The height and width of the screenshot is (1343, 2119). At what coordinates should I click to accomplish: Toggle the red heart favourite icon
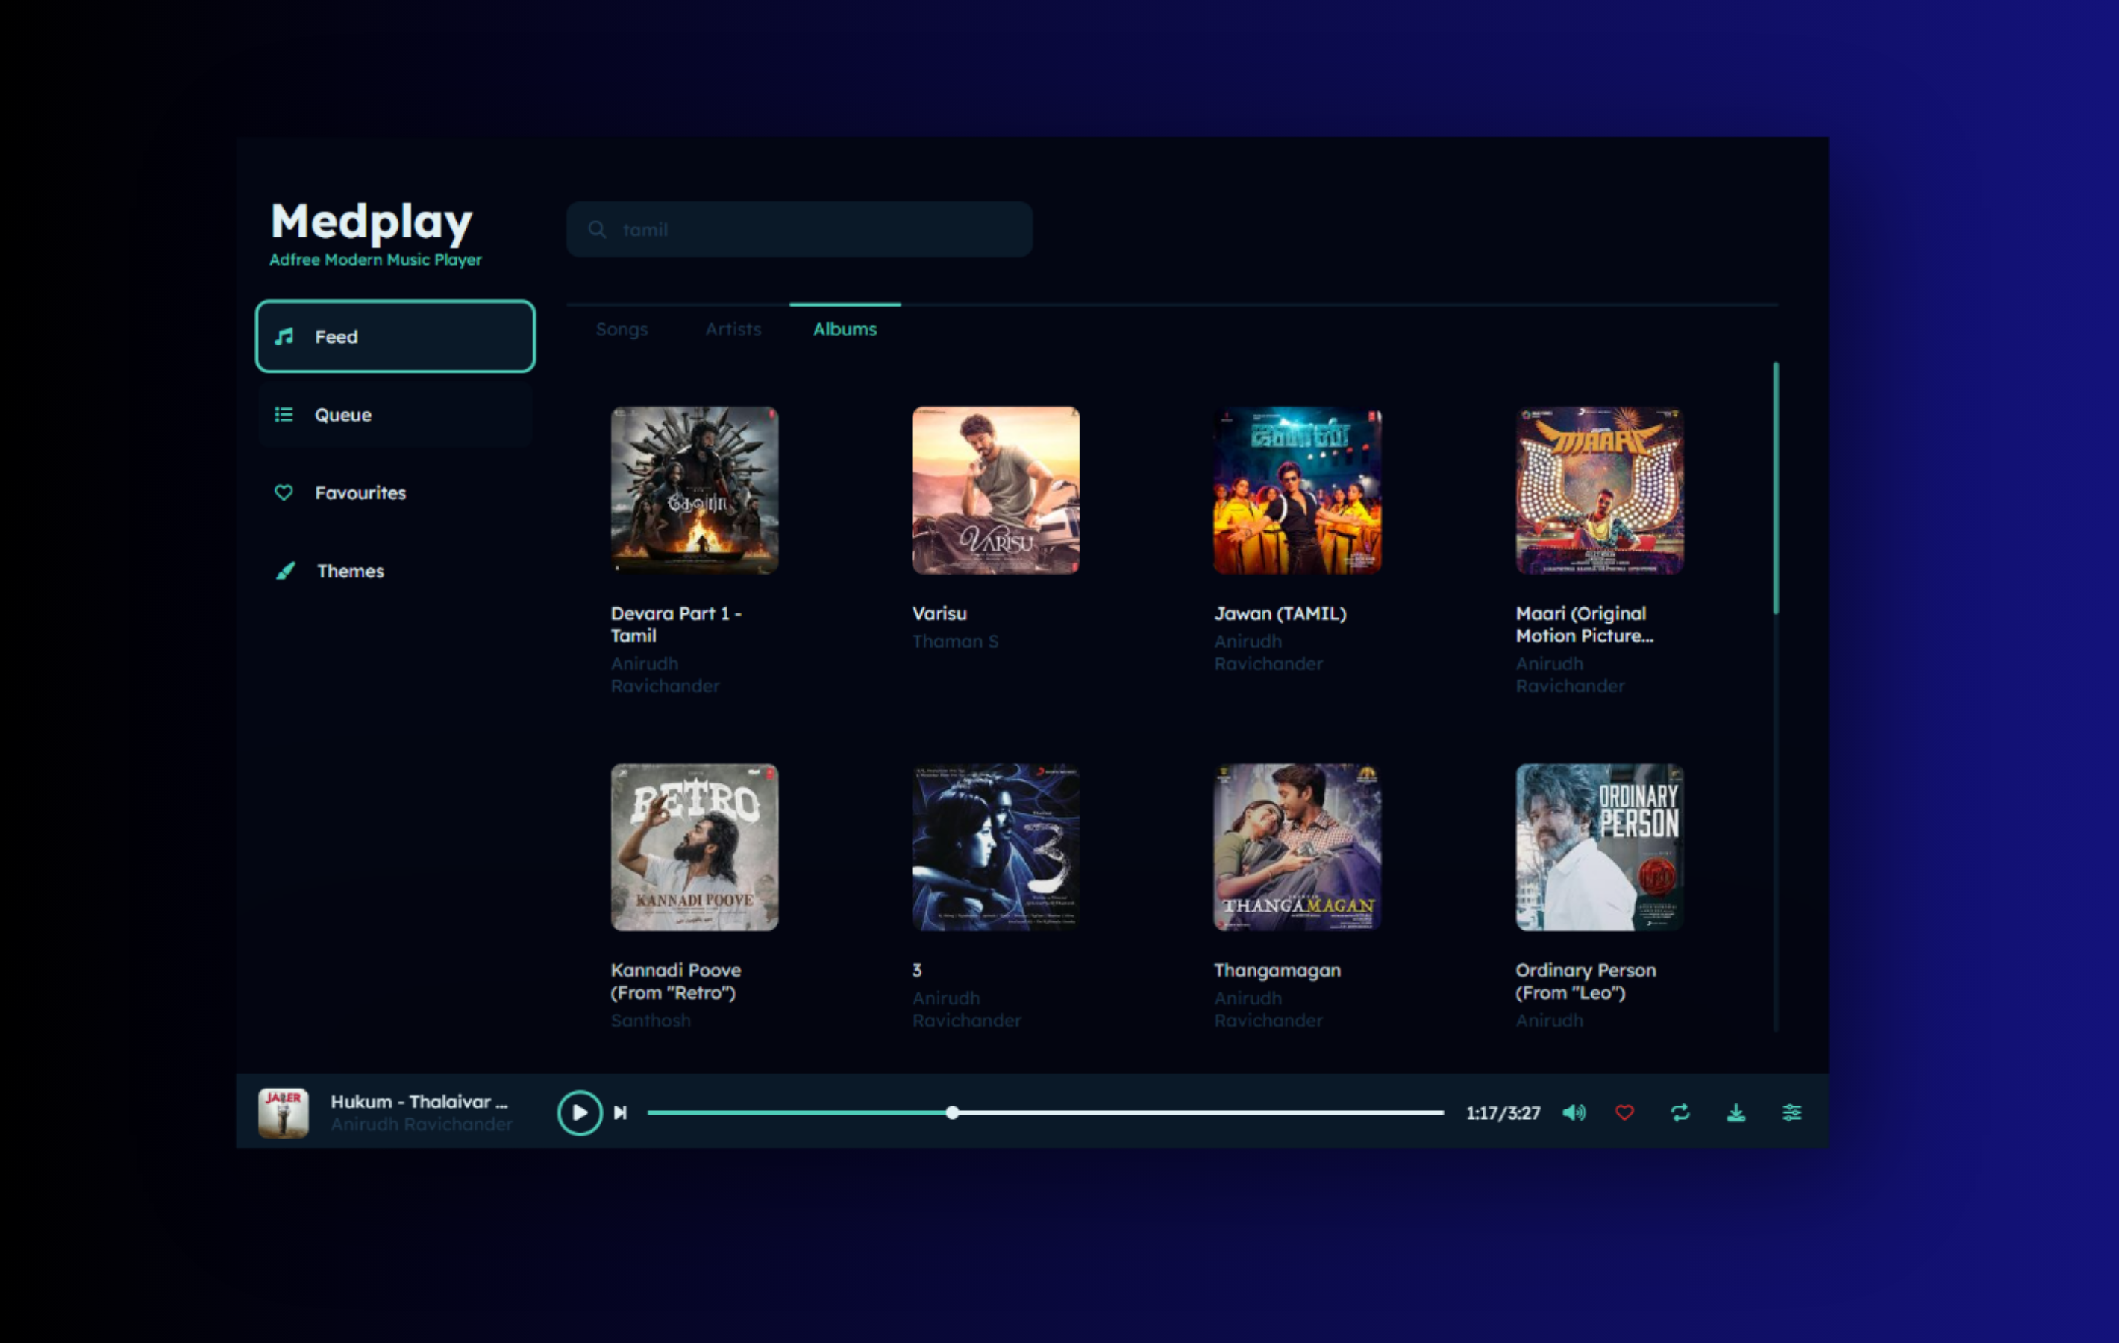click(x=1624, y=1112)
